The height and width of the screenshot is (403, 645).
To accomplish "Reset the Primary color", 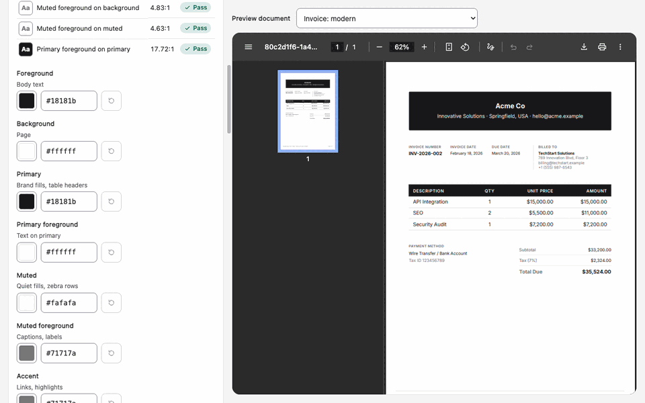I will 111,201.
